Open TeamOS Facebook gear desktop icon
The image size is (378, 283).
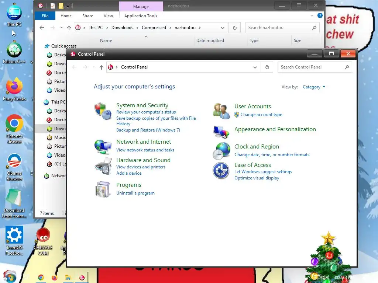click(14, 241)
